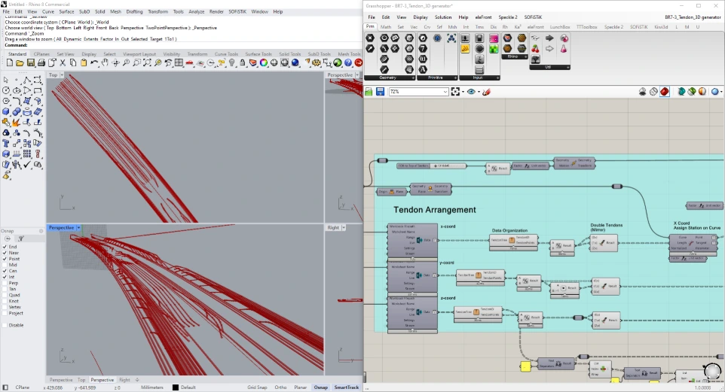Open the Top viewport title dropdown arrow
This screenshot has height=392, width=725.
click(x=64, y=75)
